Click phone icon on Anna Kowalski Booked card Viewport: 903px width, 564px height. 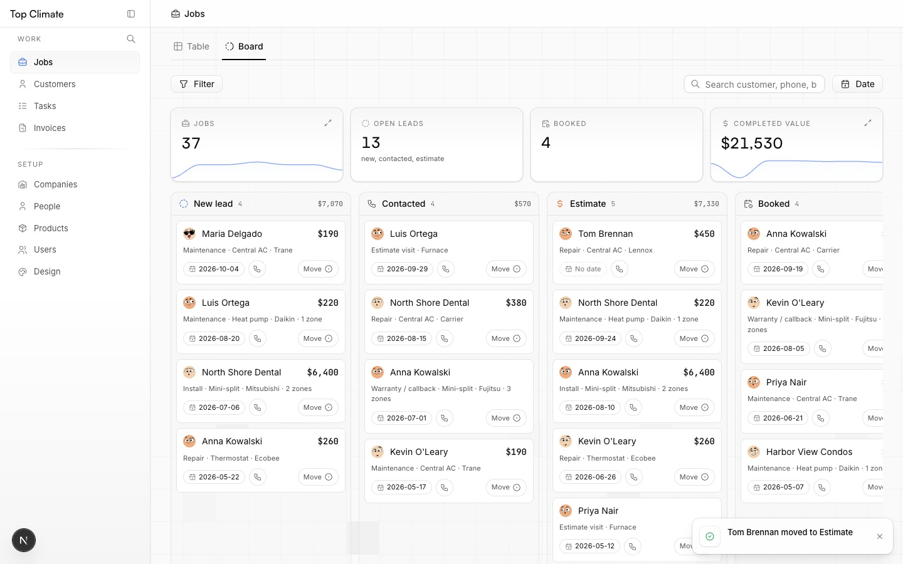click(x=820, y=269)
